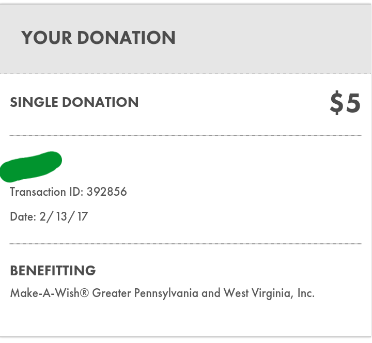372x343 pixels.
Task: Click the registered trademark symbol after Make-A-Wish
Action: pos(84,293)
